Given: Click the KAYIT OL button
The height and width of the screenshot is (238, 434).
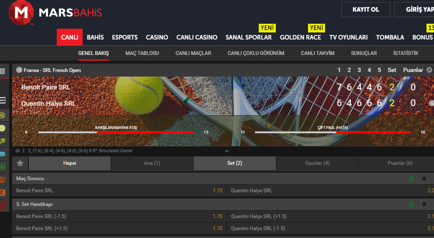Looking at the screenshot, I should tap(366, 10).
